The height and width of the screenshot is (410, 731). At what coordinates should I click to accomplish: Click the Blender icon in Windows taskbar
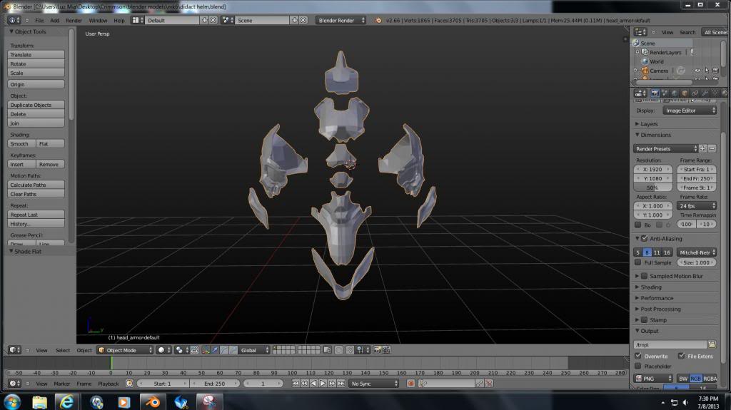point(152,402)
